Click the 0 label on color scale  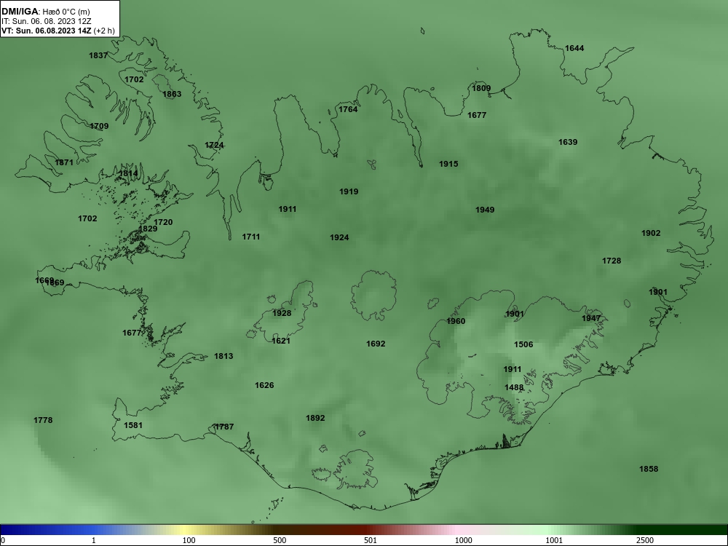[x=3, y=540]
